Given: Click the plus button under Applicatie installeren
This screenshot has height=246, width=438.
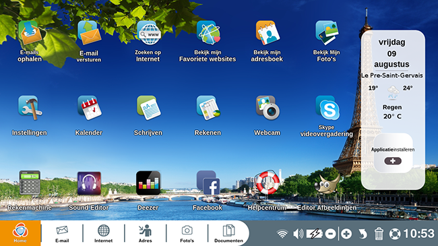Looking at the screenshot, I should coord(393,161).
